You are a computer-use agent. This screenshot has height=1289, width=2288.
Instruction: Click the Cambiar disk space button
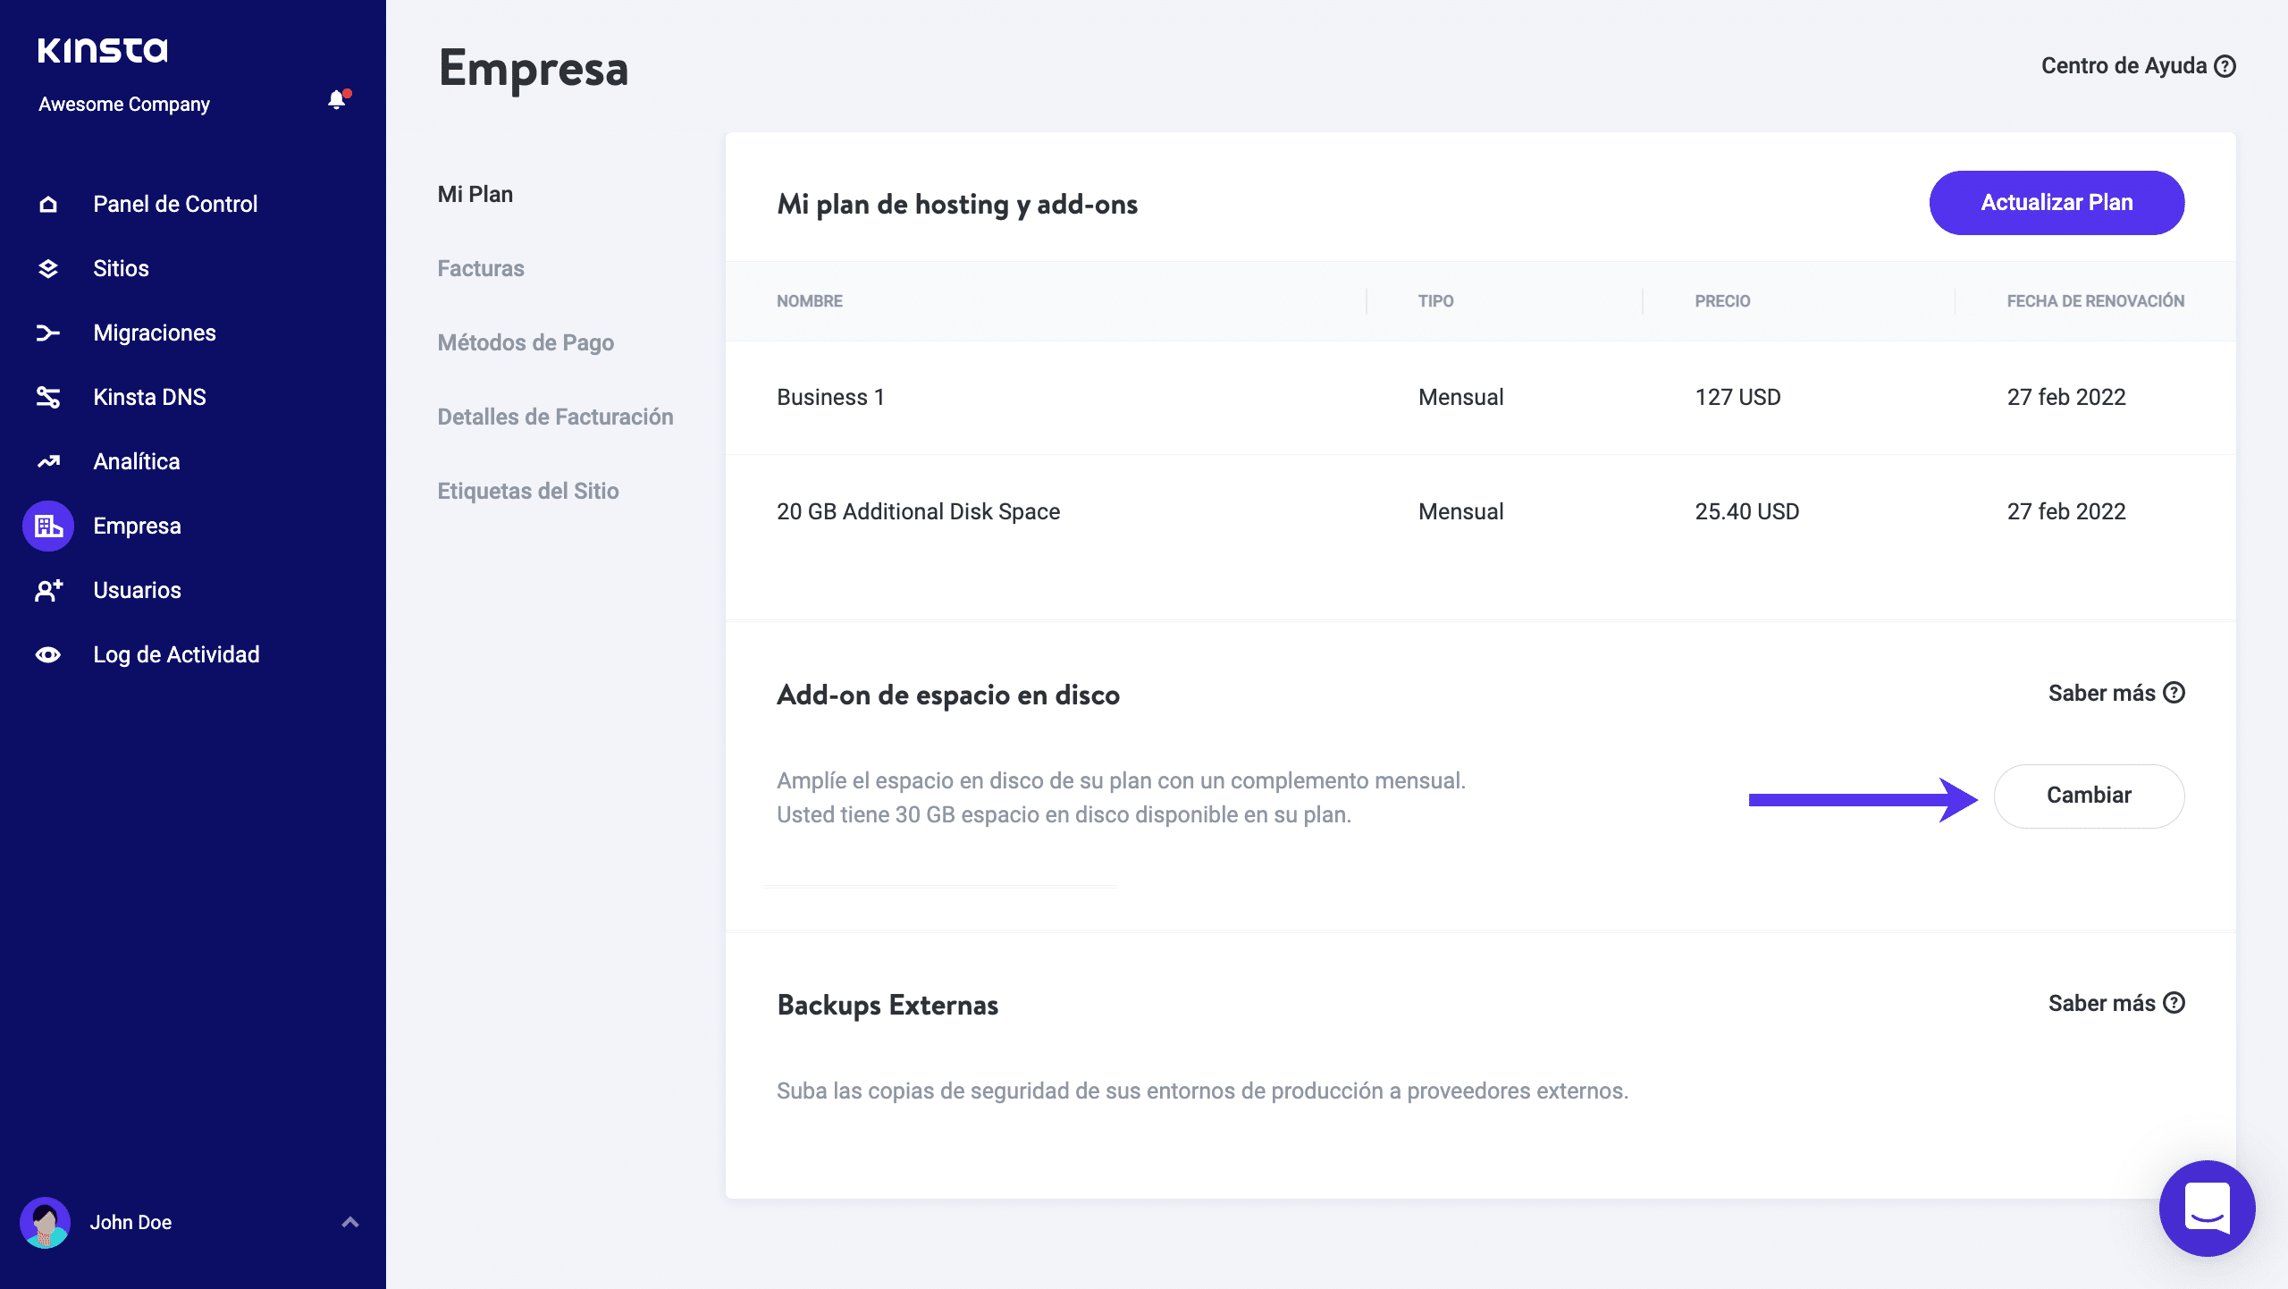(x=2089, y=796)
